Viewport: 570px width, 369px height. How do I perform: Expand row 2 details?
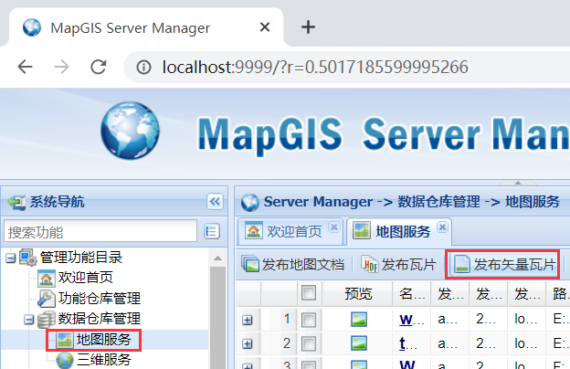[x=248, y=344]
